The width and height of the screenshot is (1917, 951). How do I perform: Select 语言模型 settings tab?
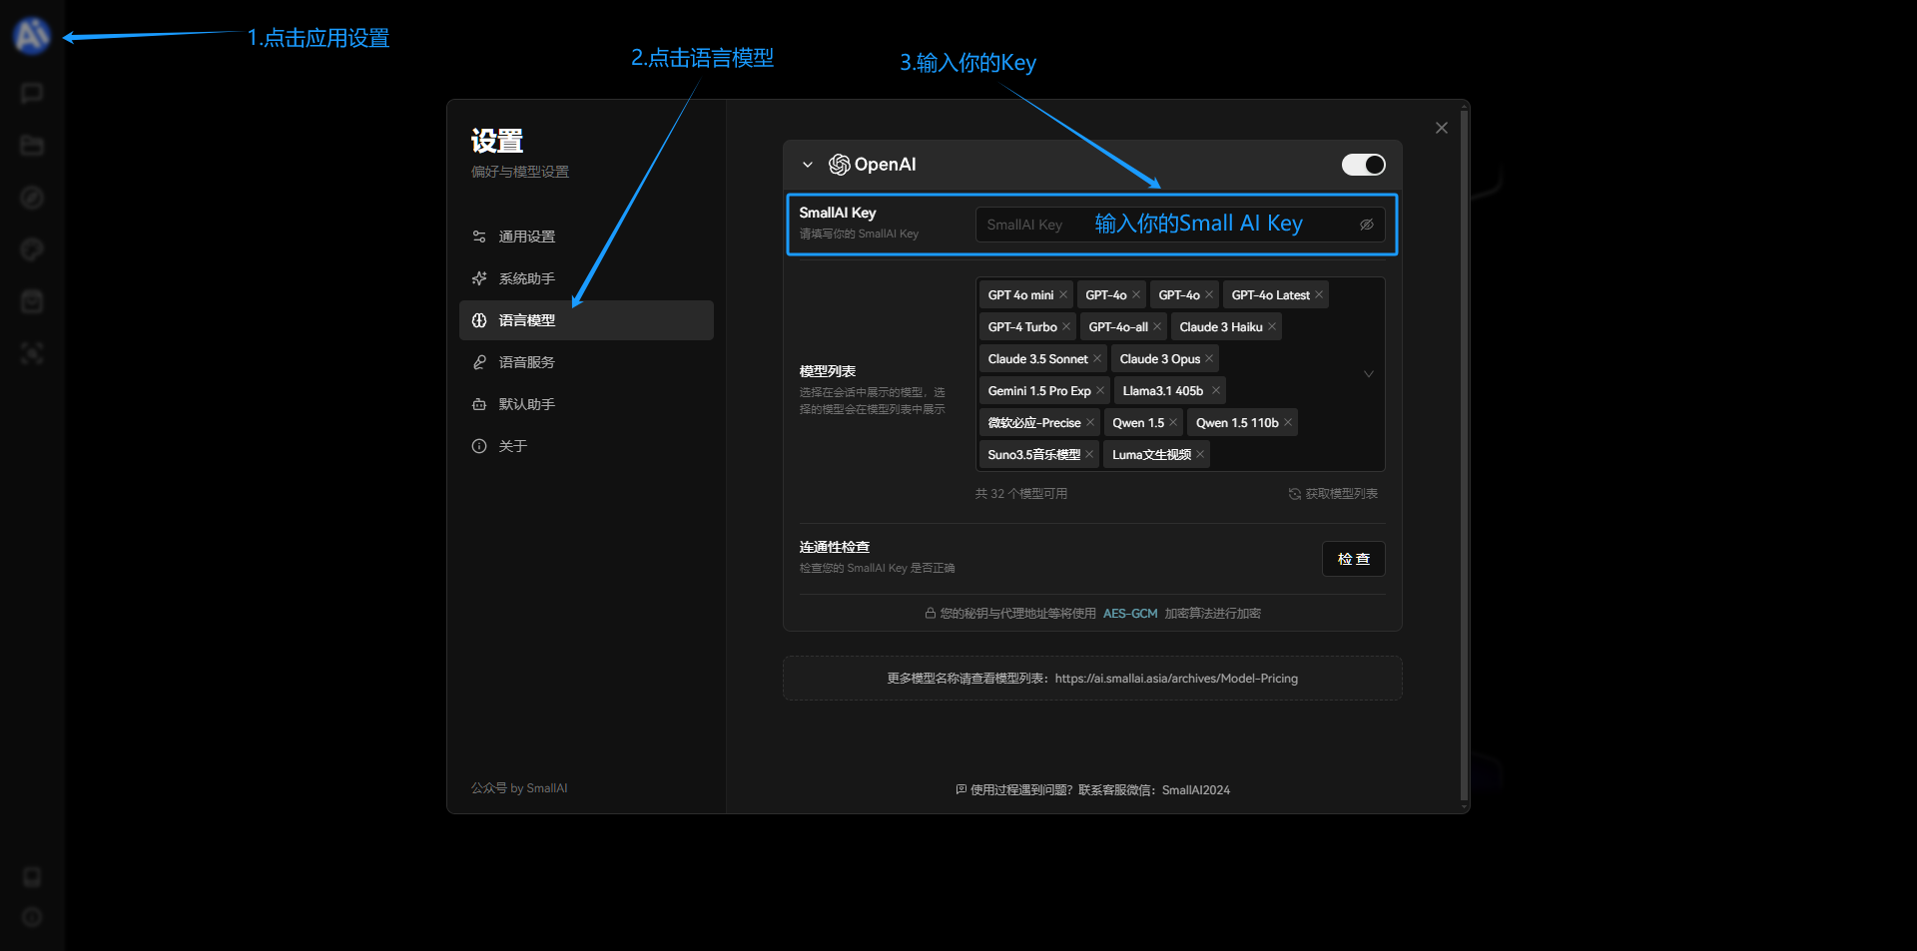(x=586, y=320)
